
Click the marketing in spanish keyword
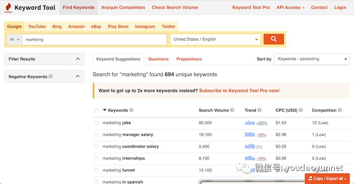tap(122, 182)
